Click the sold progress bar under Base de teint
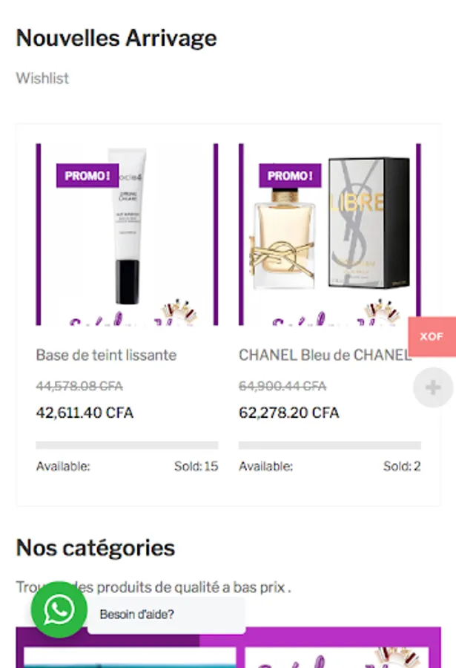456x668 pixels. pos(127,445)
